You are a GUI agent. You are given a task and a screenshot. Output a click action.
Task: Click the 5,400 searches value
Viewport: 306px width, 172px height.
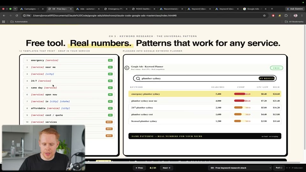pos(218,94)
